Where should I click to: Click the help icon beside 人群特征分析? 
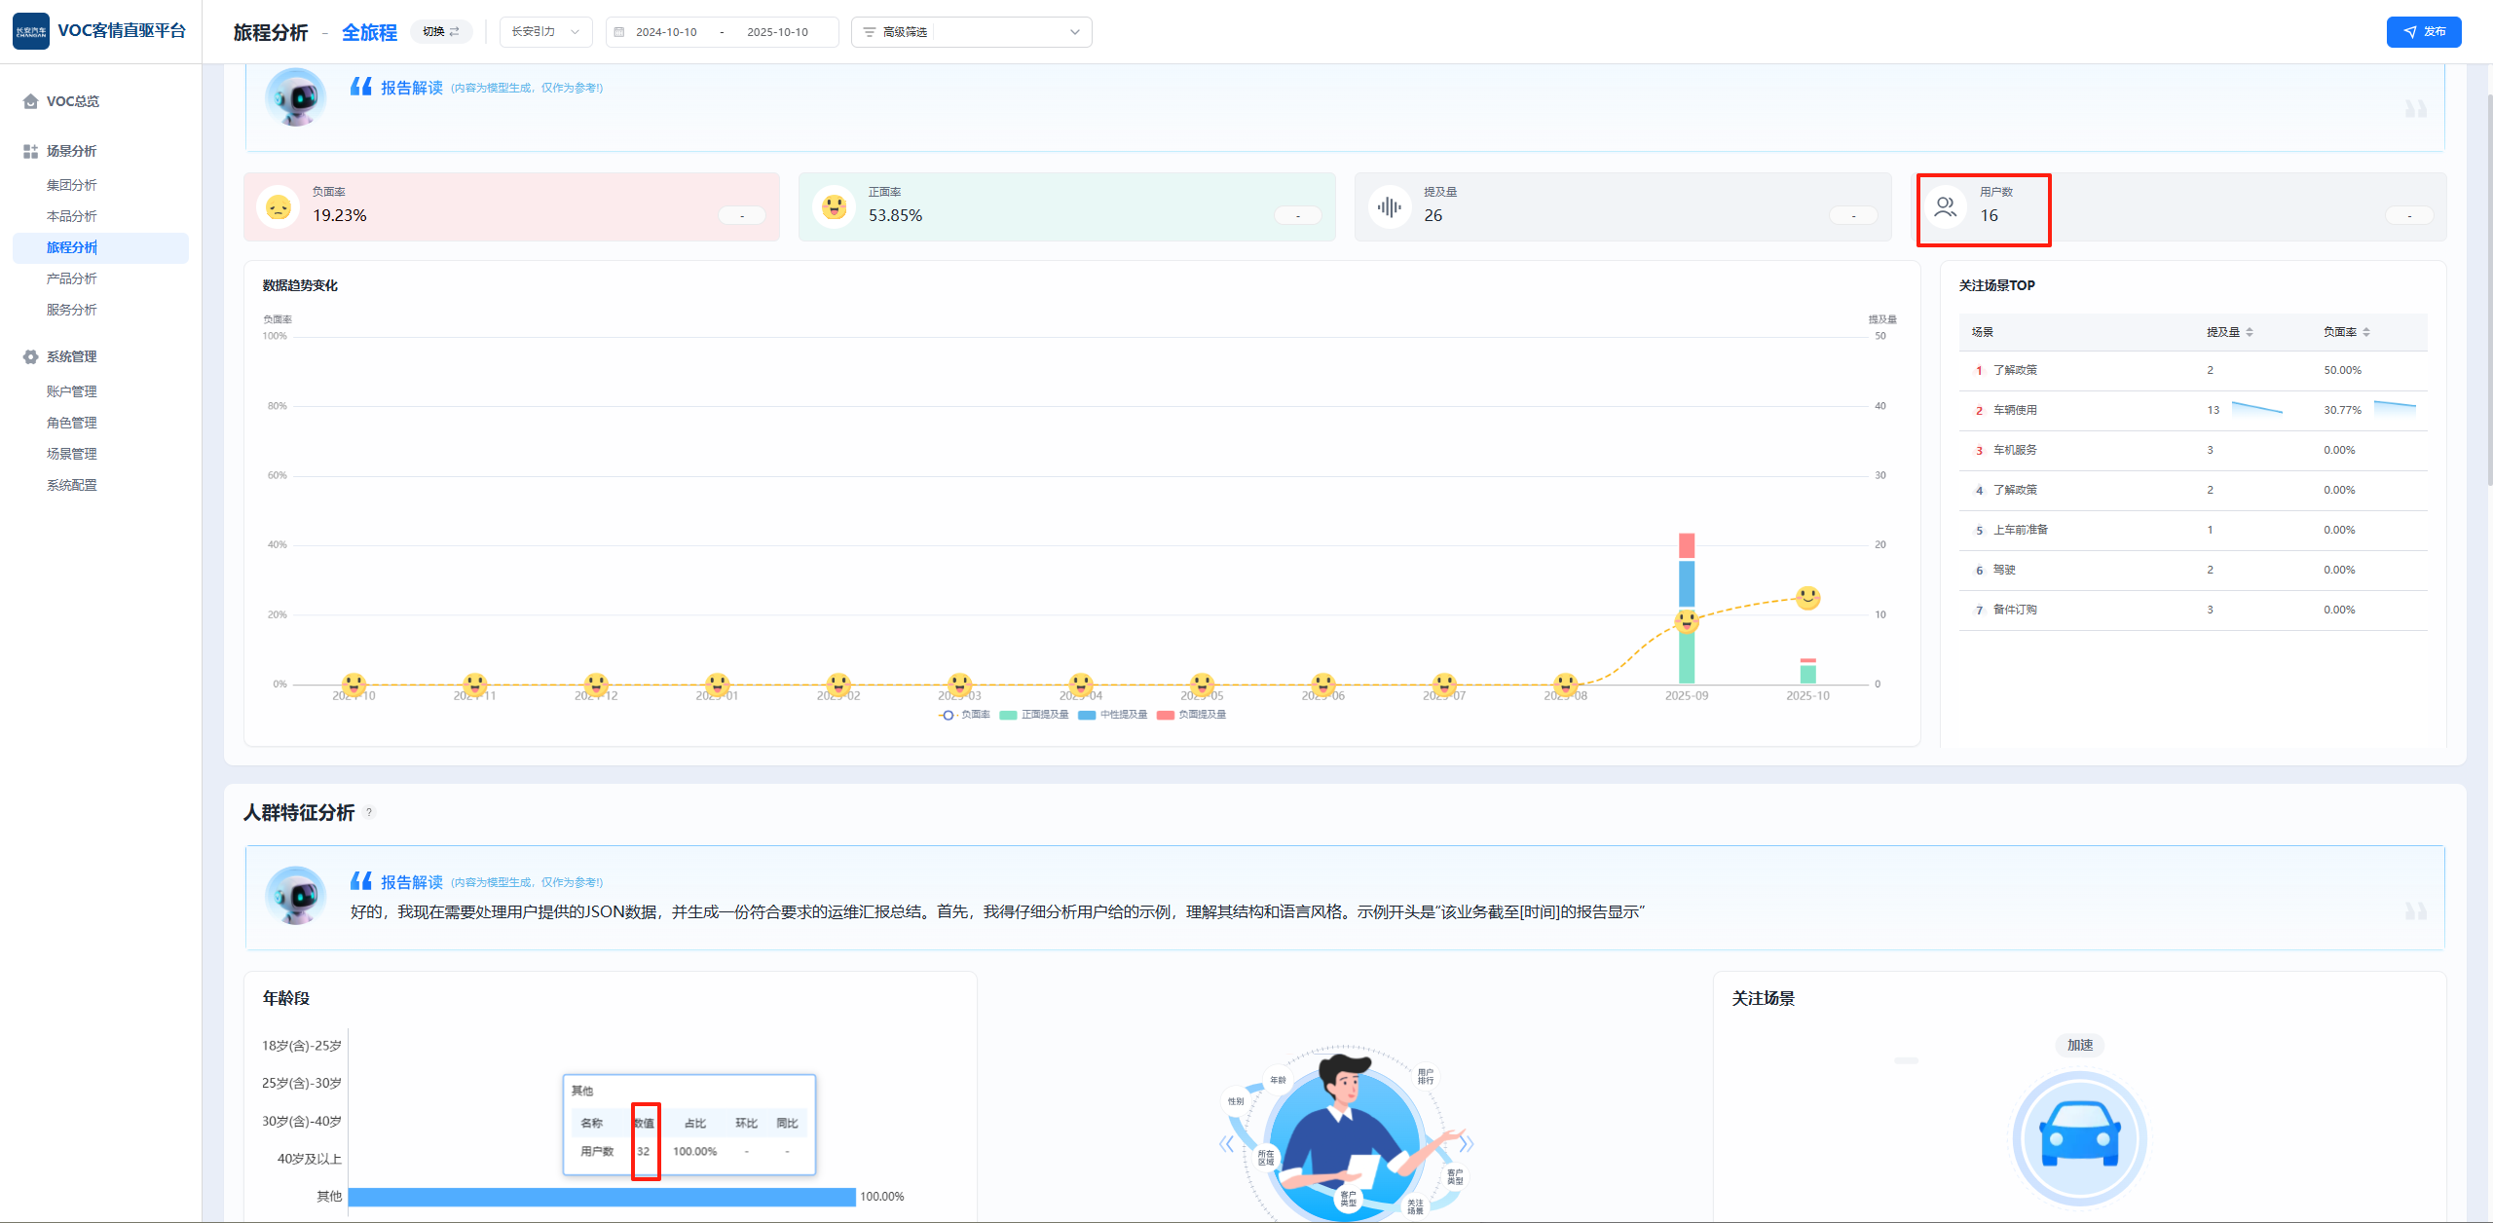click(x=369, y=812)
